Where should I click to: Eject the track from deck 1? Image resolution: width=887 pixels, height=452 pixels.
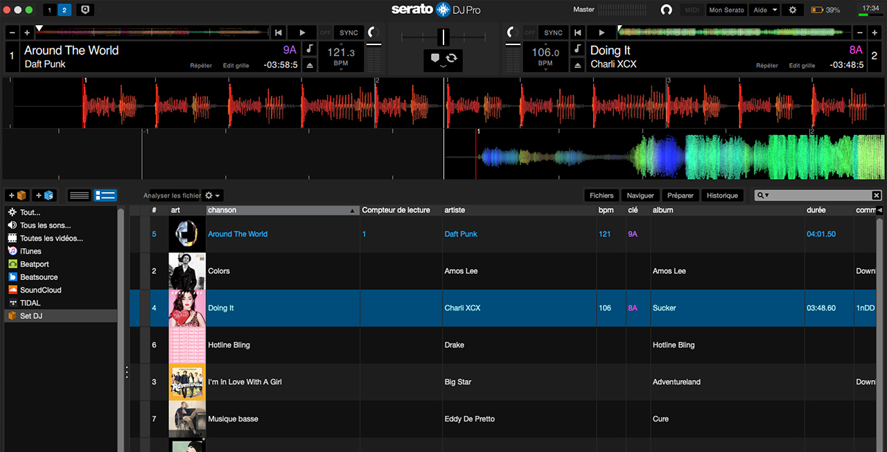point(310,65)
